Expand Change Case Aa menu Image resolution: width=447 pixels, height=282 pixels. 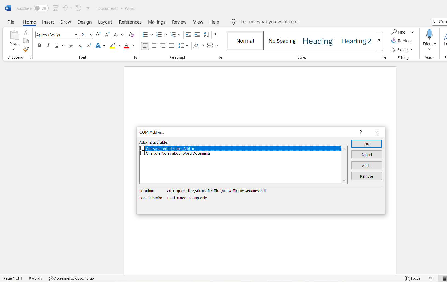coord(119,35)
